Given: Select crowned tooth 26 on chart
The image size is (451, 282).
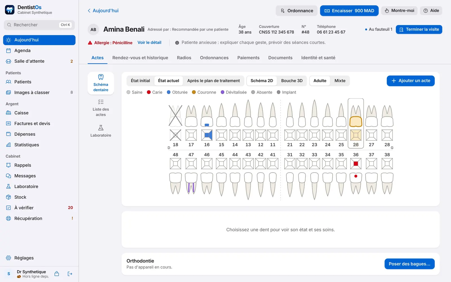Looking at the screenshot, I should tap(356, 123).
